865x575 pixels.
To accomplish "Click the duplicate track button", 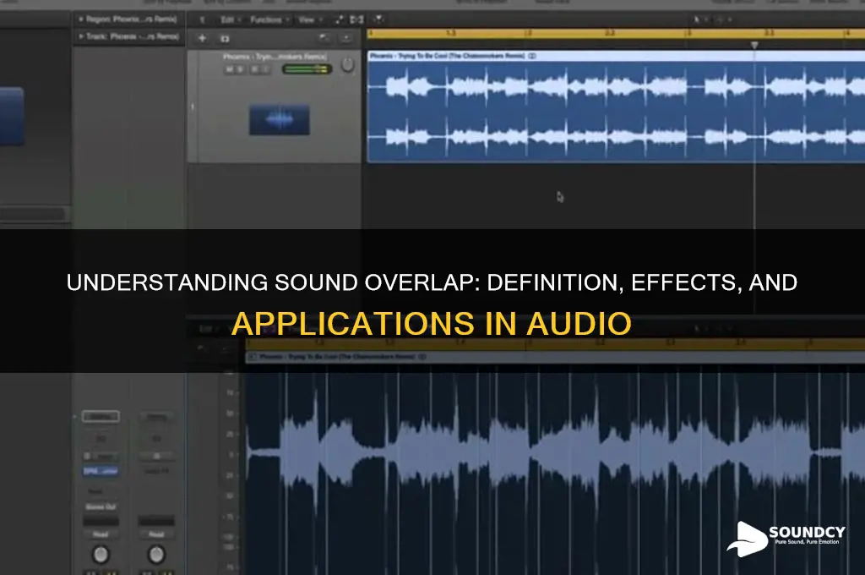I will [x=225, y=39].
